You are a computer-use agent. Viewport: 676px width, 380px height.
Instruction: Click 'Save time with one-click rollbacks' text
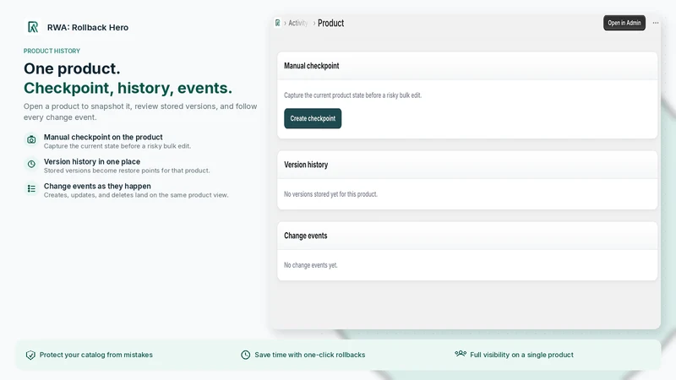coord(309,355)
